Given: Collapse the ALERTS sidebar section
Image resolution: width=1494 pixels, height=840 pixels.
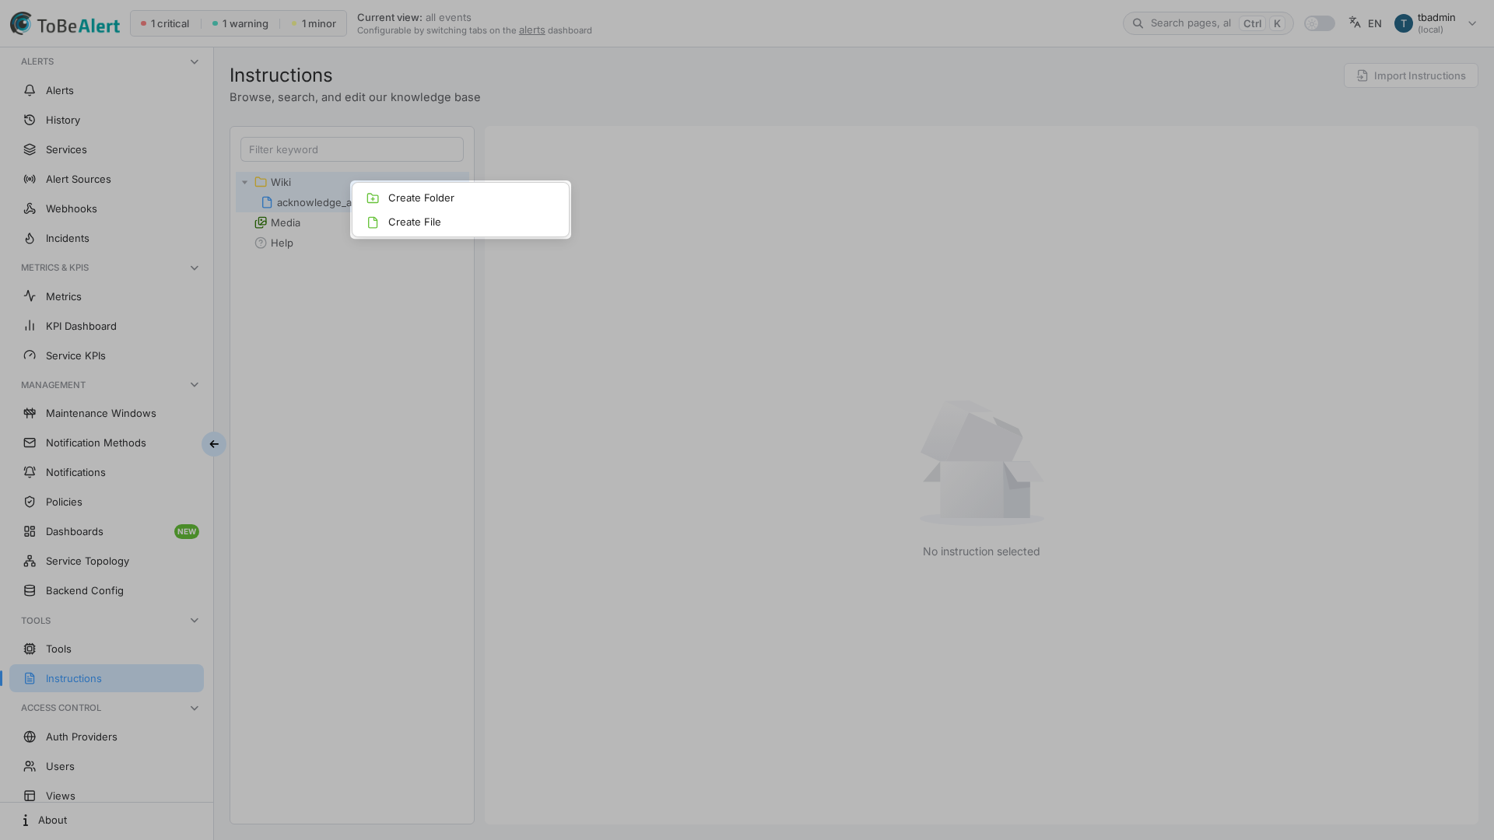Looking at the screenshot, I should point(195,61).
